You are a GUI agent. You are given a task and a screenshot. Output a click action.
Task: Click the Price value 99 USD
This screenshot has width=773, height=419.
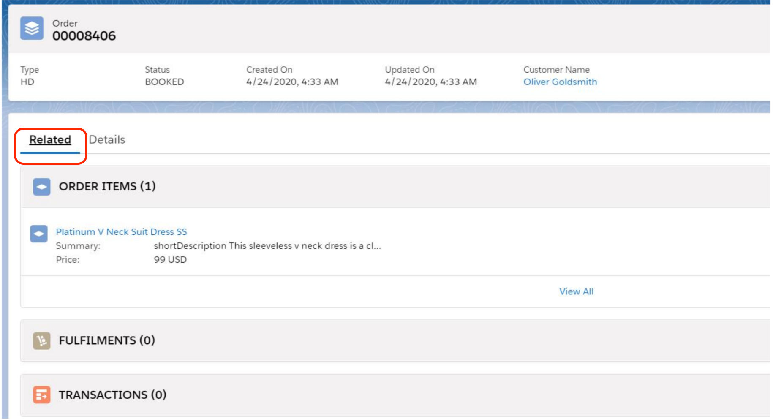(x=171, y=259)
